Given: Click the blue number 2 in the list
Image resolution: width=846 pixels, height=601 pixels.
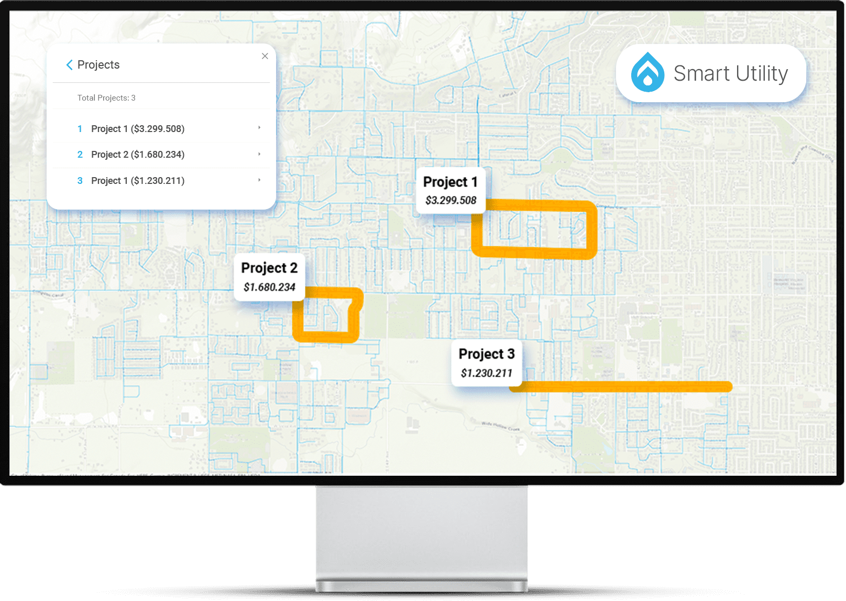Looking at the screenshot, I should (x=80, y=155).
